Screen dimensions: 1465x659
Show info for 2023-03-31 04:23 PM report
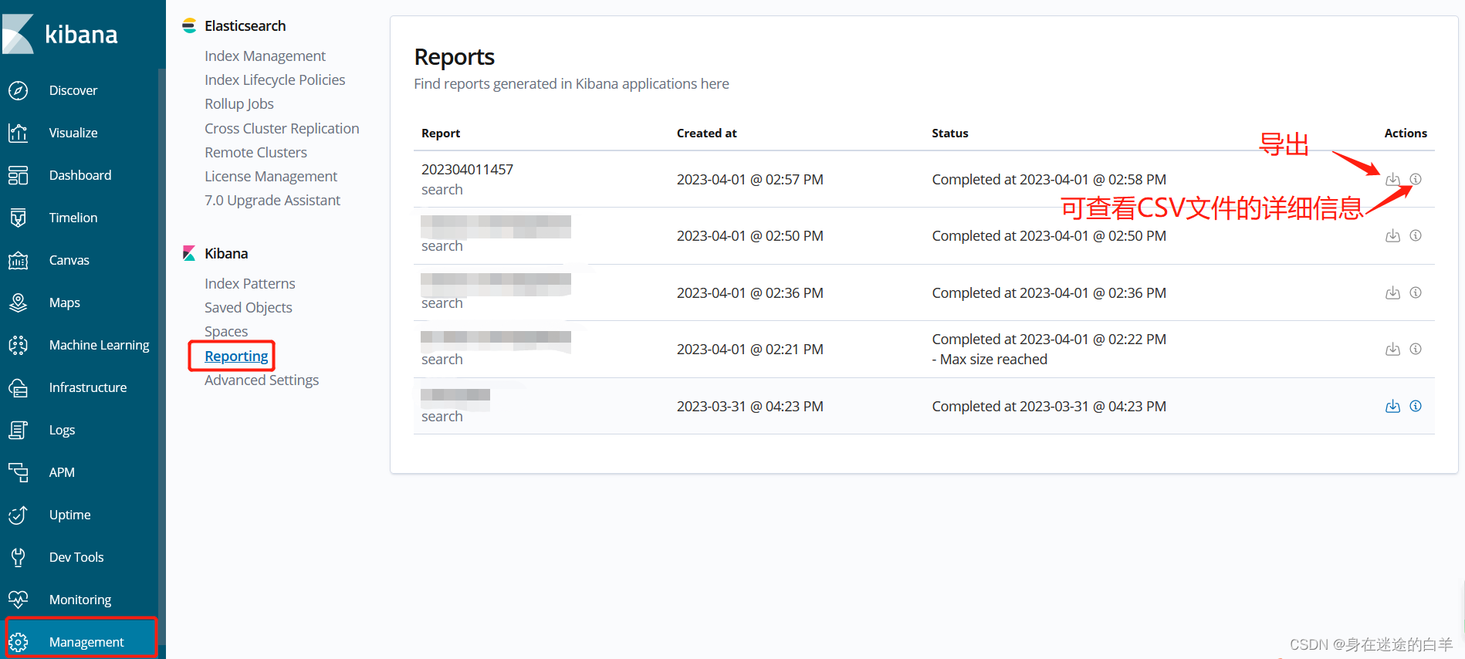1416,406
